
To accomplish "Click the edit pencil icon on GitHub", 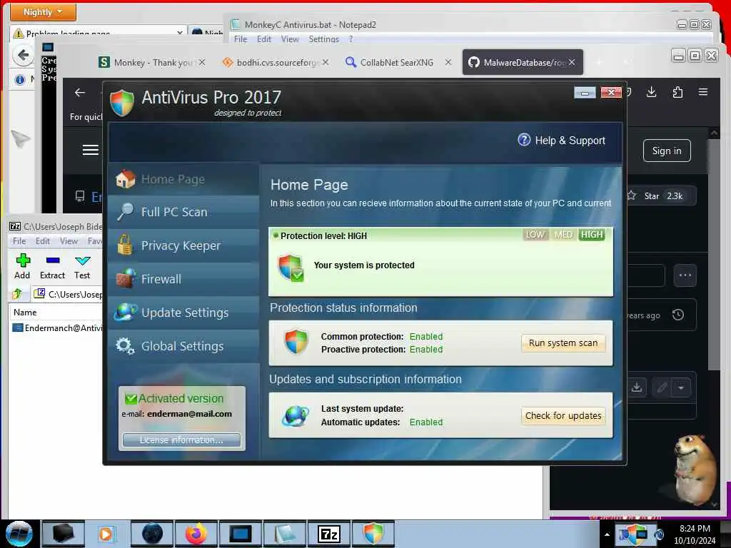I will (662, 387).
